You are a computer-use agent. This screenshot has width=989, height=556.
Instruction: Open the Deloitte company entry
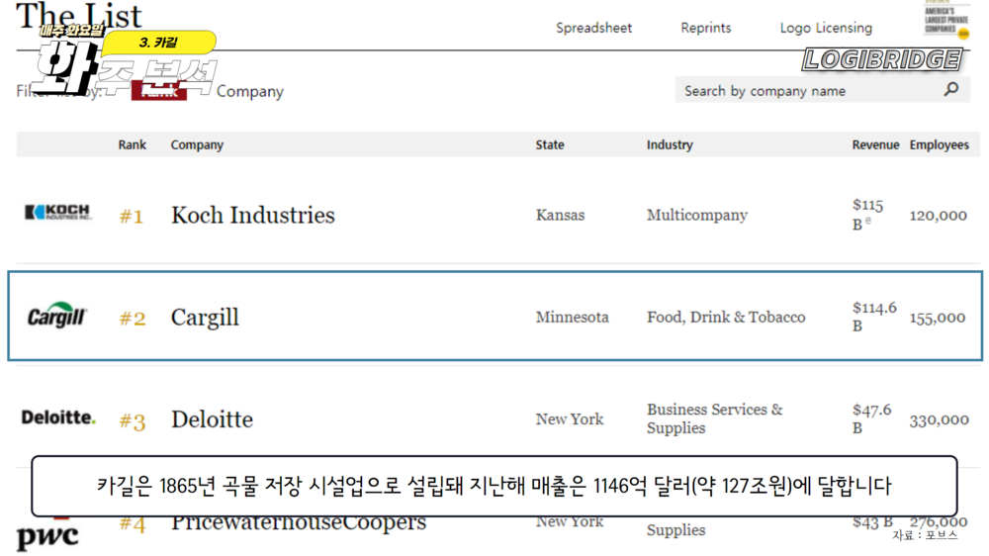(x=212, y=419)
